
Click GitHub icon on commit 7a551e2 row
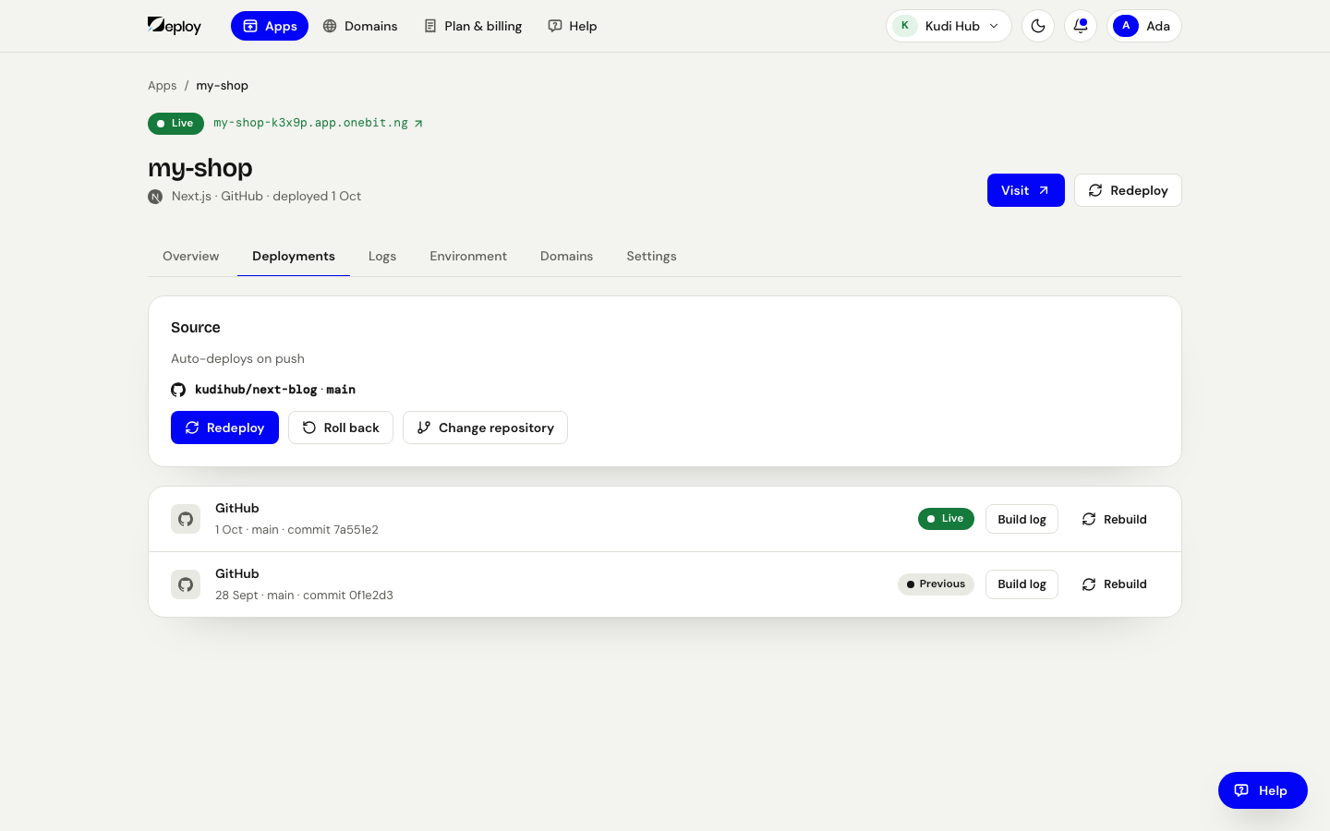(x=186, y=519)
